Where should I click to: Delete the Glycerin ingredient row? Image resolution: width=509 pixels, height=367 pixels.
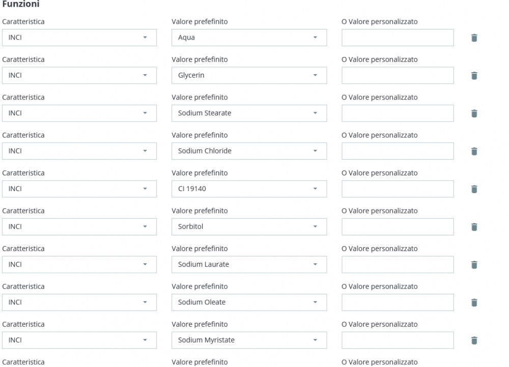[x=473, y=75]
